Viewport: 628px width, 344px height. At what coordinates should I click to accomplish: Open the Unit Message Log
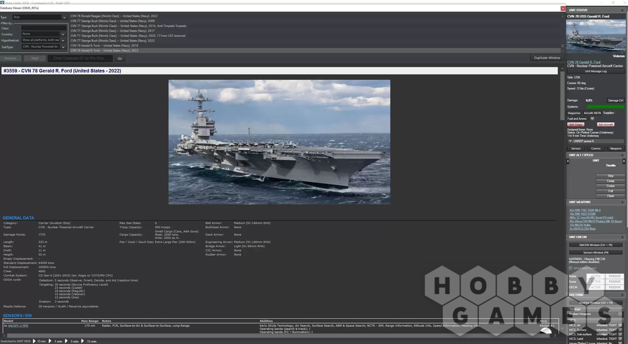click(596, 71)
